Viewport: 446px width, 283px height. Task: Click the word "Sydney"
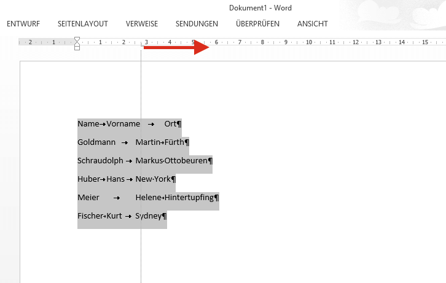click(149, 216)
